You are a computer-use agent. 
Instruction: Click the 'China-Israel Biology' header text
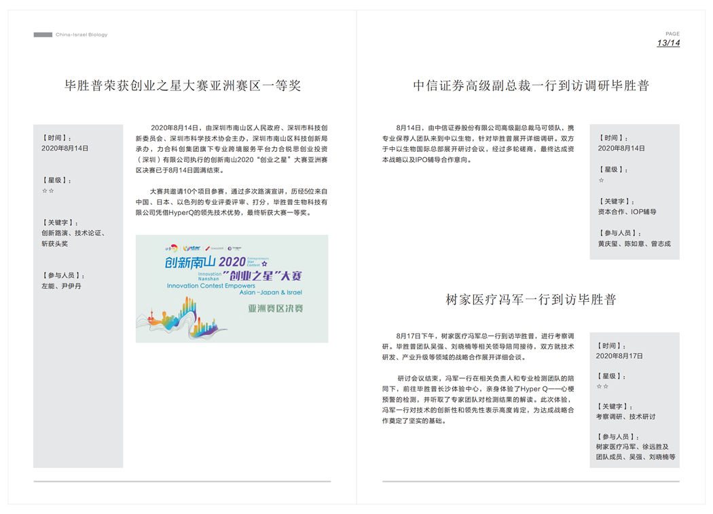point(81,35)
